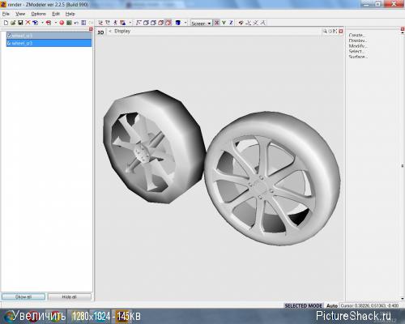Click the 3D viewport type label
This screenshot has width=405, height=324.
click(100, 32)
